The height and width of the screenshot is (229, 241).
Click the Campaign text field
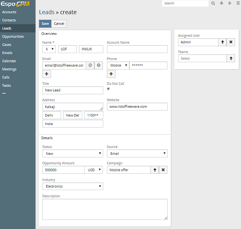pos(129,170)
